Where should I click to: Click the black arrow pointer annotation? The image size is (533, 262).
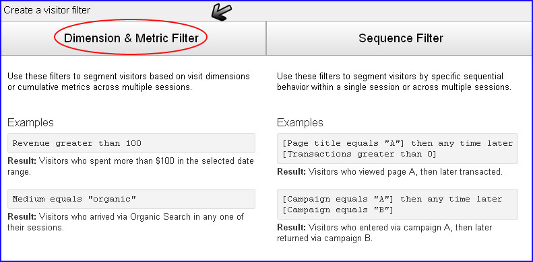(221, 12)
